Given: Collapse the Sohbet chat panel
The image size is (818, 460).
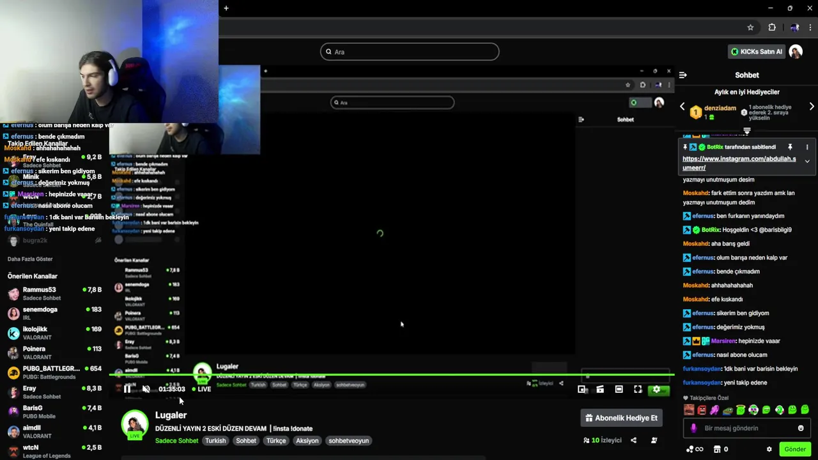Looking at the screenshot, I should 683,75.
